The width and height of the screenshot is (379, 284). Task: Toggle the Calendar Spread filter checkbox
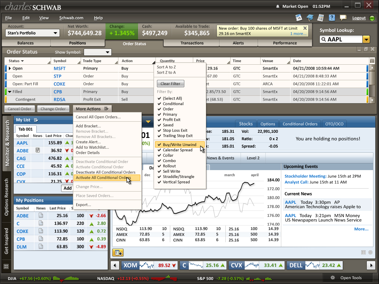[x=159, y=150]
